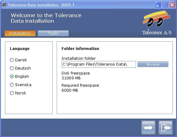Screen dimensions: 177x137
Task: Click the exit installer icon button
Action: (x=165, y=127)
